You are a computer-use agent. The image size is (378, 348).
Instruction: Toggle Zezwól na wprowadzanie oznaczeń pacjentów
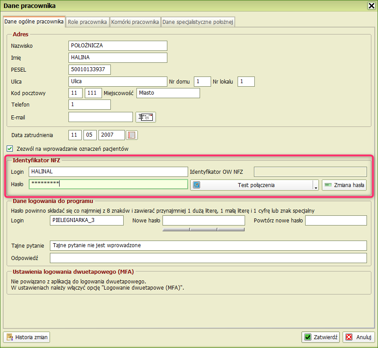pos(10,149)
